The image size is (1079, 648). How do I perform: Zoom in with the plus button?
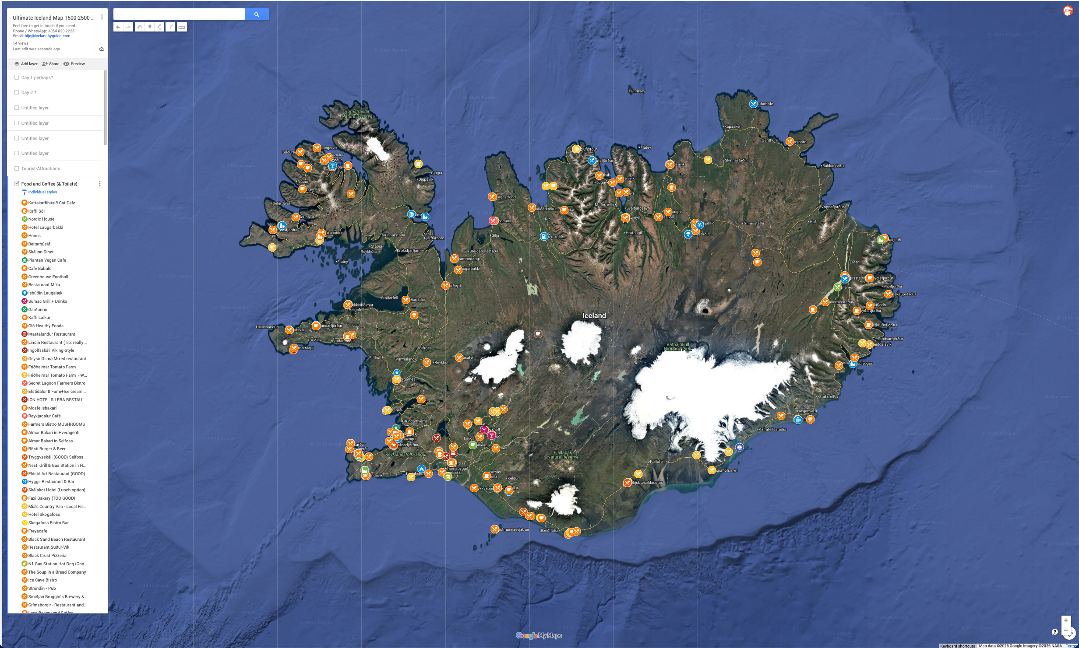[1066, 620]
